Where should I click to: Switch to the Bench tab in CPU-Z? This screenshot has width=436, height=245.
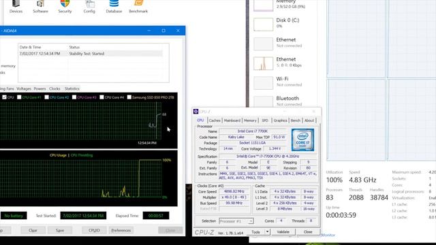pyautogui.click(x=296, y=120)
